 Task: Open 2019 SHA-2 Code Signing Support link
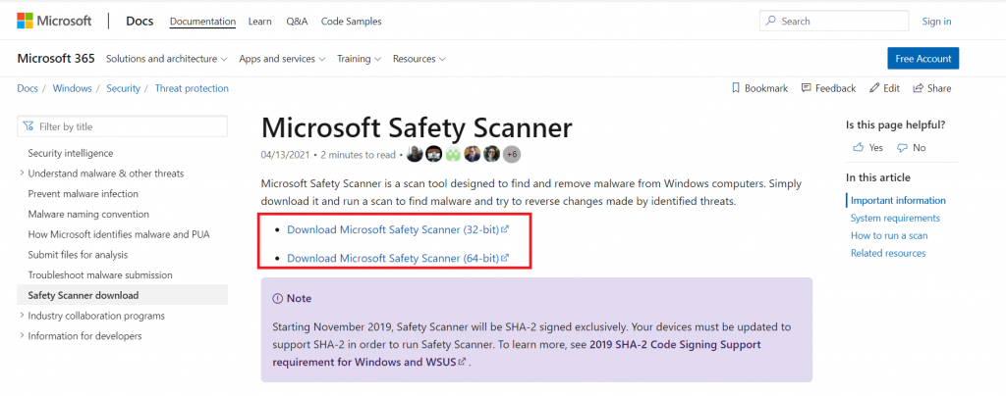(x=517, y=353)
